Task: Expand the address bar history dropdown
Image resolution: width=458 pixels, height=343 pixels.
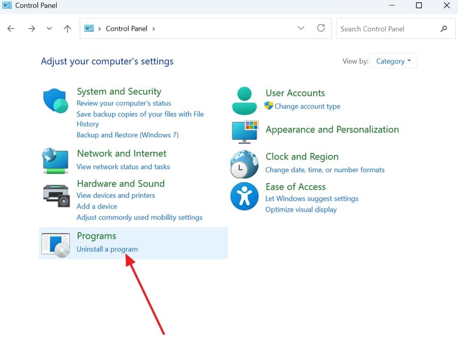Action: [x=301, y=28]
